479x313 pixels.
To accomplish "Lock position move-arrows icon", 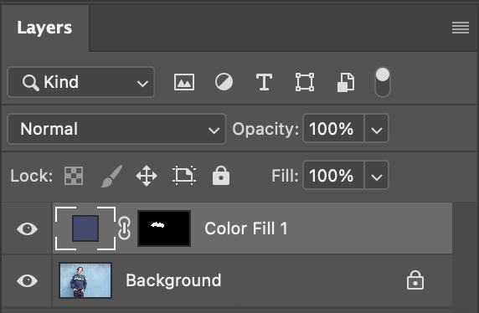I will (147, 176).
